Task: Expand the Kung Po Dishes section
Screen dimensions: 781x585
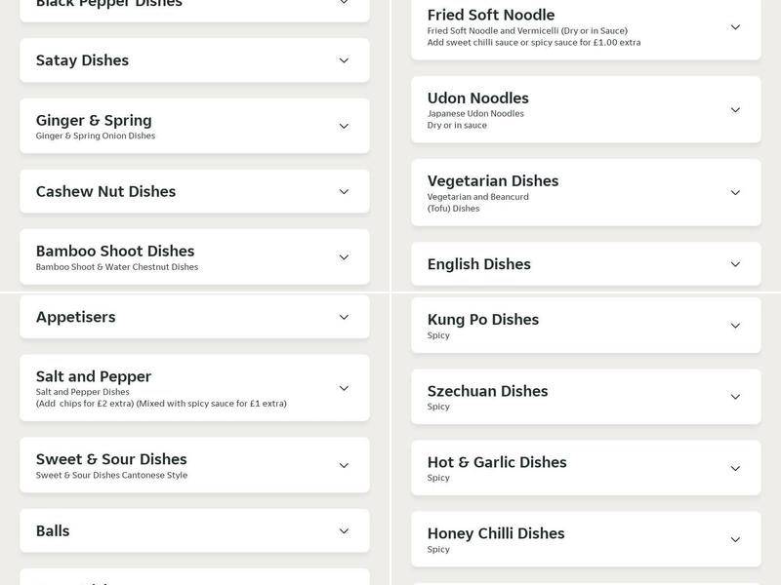Action: [735, 326]
